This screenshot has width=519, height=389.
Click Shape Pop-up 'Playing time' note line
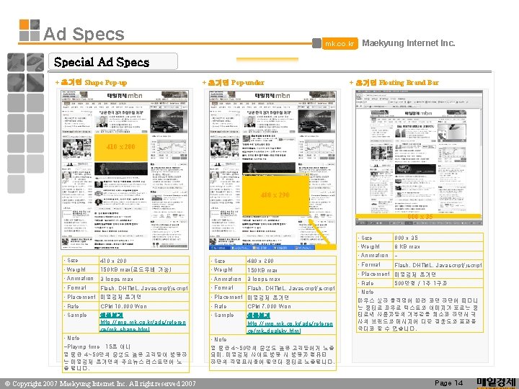(97, 346)
